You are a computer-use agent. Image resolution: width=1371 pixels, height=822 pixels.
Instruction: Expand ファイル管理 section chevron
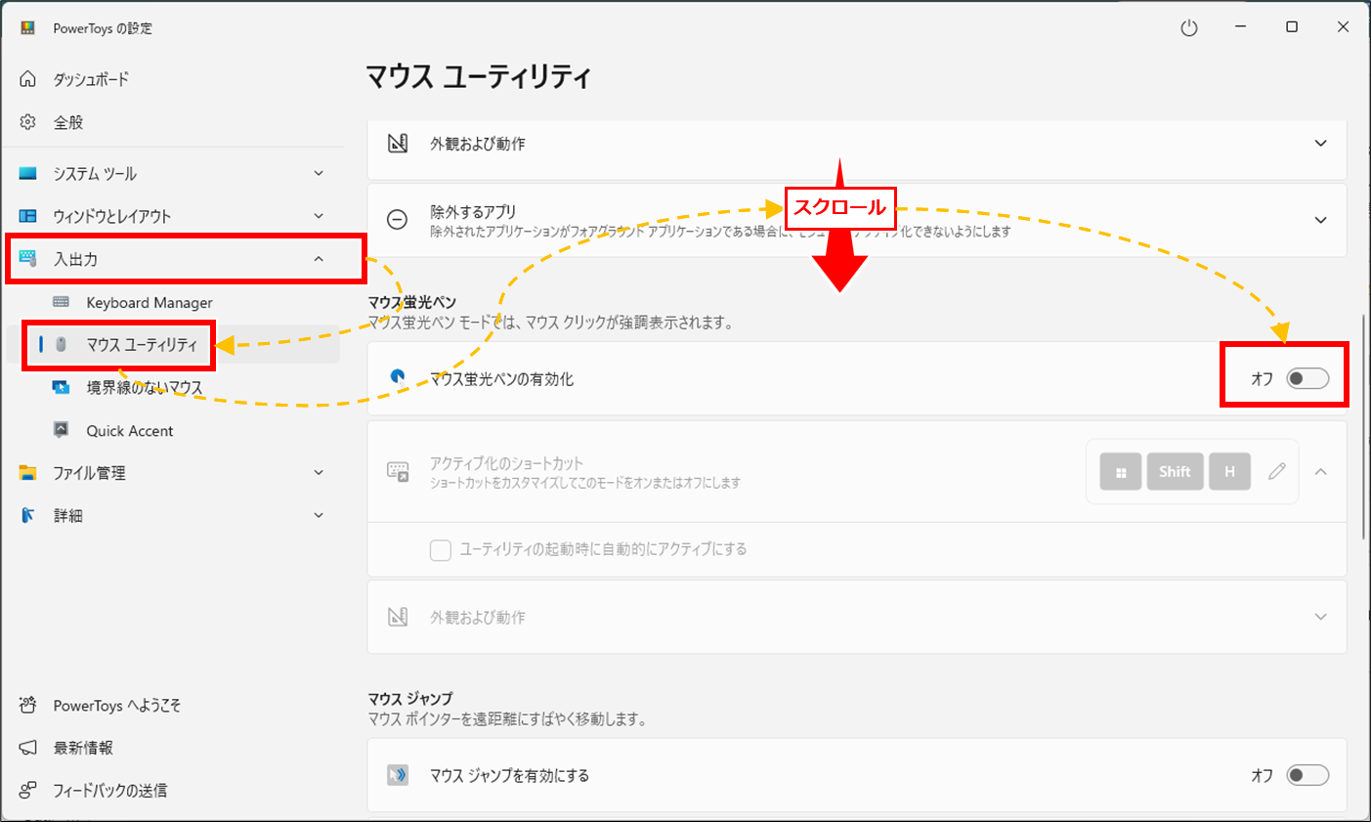point(319,473)
